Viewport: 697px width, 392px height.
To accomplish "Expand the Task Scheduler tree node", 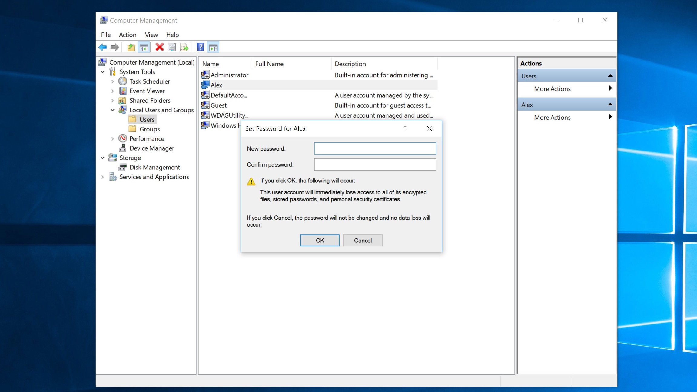I will tap(113, 81).
